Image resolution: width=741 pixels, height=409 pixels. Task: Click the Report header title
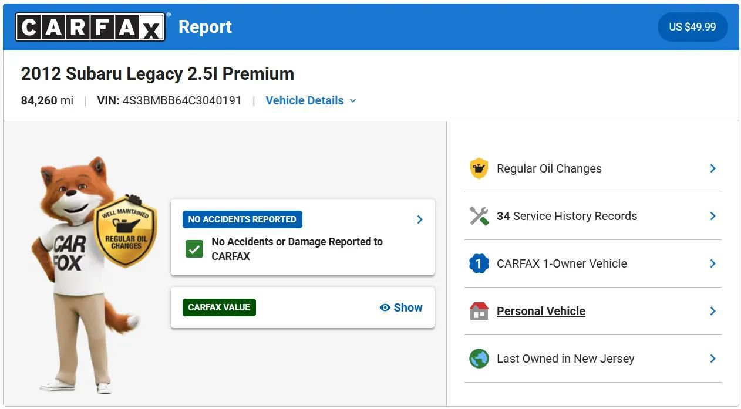(205, 27)
